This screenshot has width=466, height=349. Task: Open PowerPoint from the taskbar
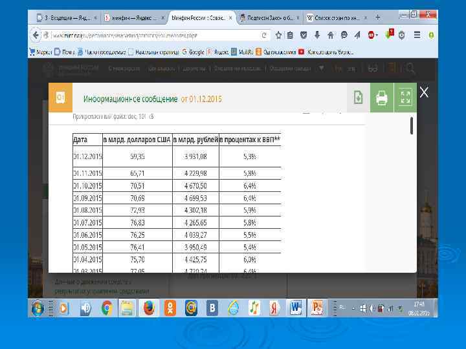[316, 308]
